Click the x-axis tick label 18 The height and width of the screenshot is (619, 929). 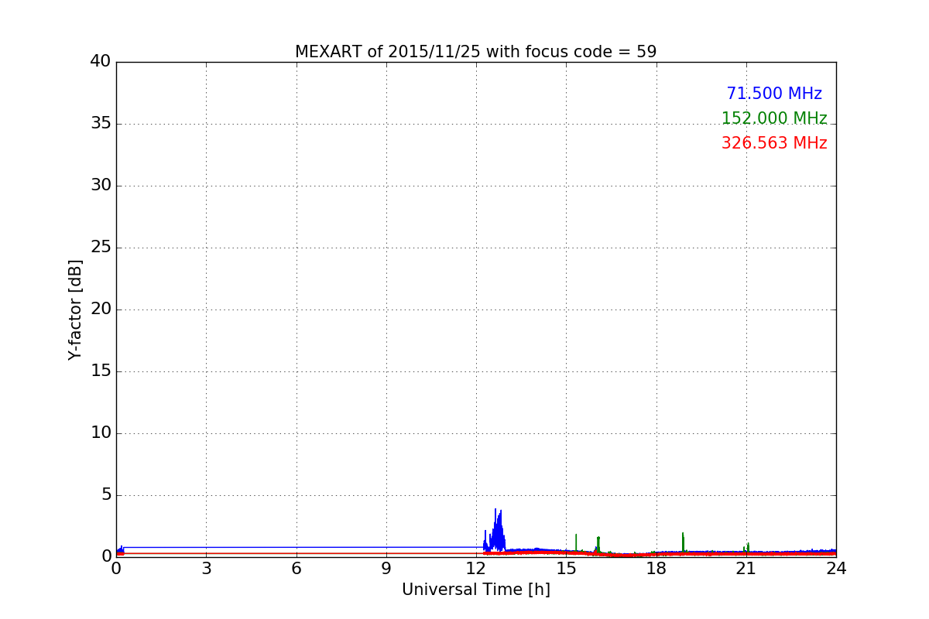656,569
